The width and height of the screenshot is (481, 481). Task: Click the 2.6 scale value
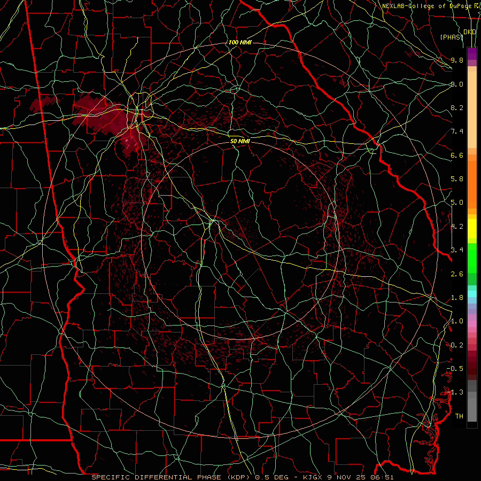(x=457, y=274)
